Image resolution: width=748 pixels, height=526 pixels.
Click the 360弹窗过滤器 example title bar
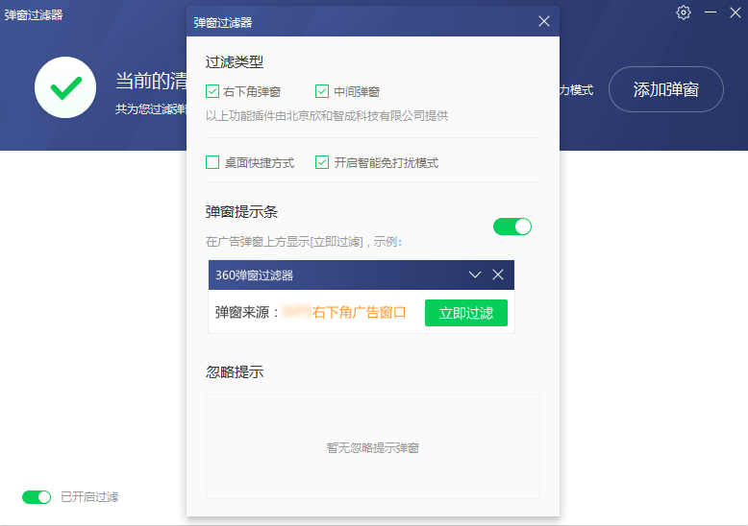click(362, 275)
